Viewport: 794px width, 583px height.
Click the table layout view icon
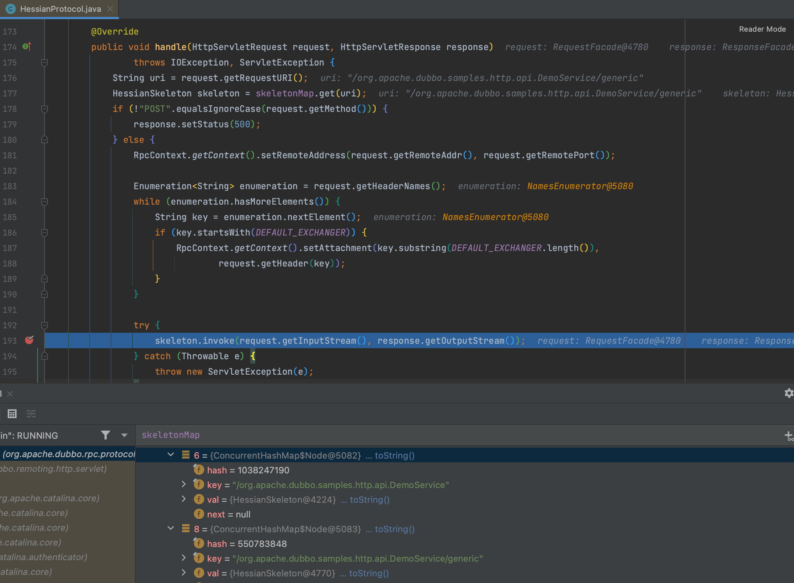tap(12, 414)
